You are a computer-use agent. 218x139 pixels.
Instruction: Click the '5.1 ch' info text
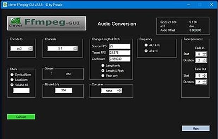tap(193, 22)
